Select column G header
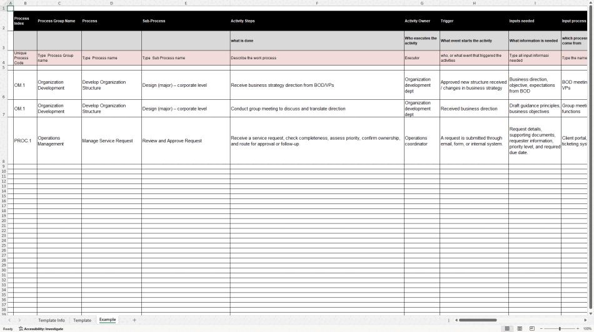The height and width of the screenshot is (332, 594). [x=421, y=3]
